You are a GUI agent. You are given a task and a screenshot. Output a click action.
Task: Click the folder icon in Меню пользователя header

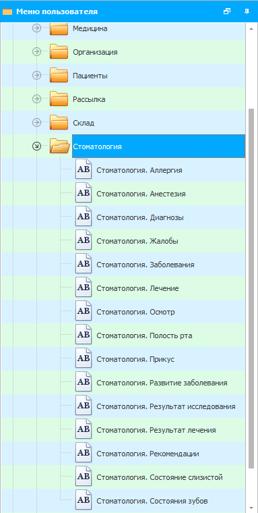tap(7, 11)
